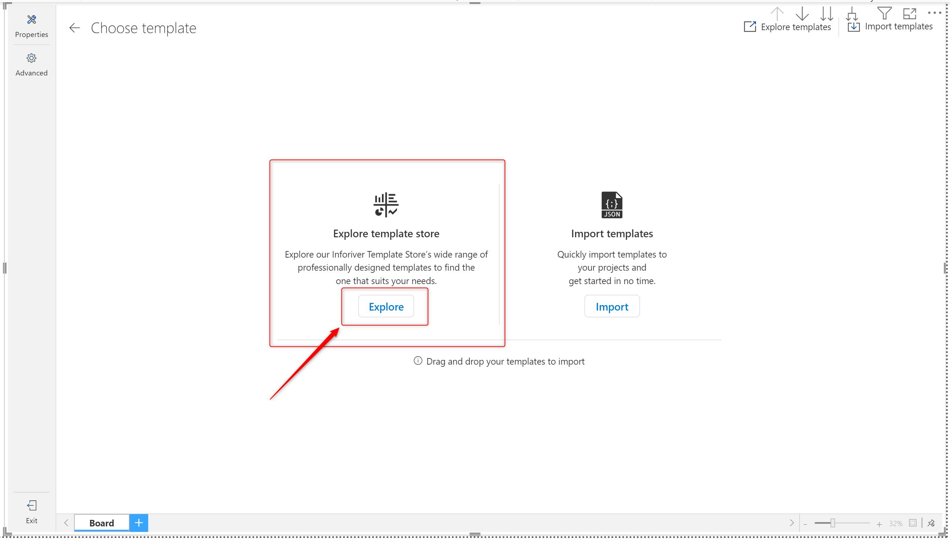Zoom out with the minus button

[x=805, y=524]
